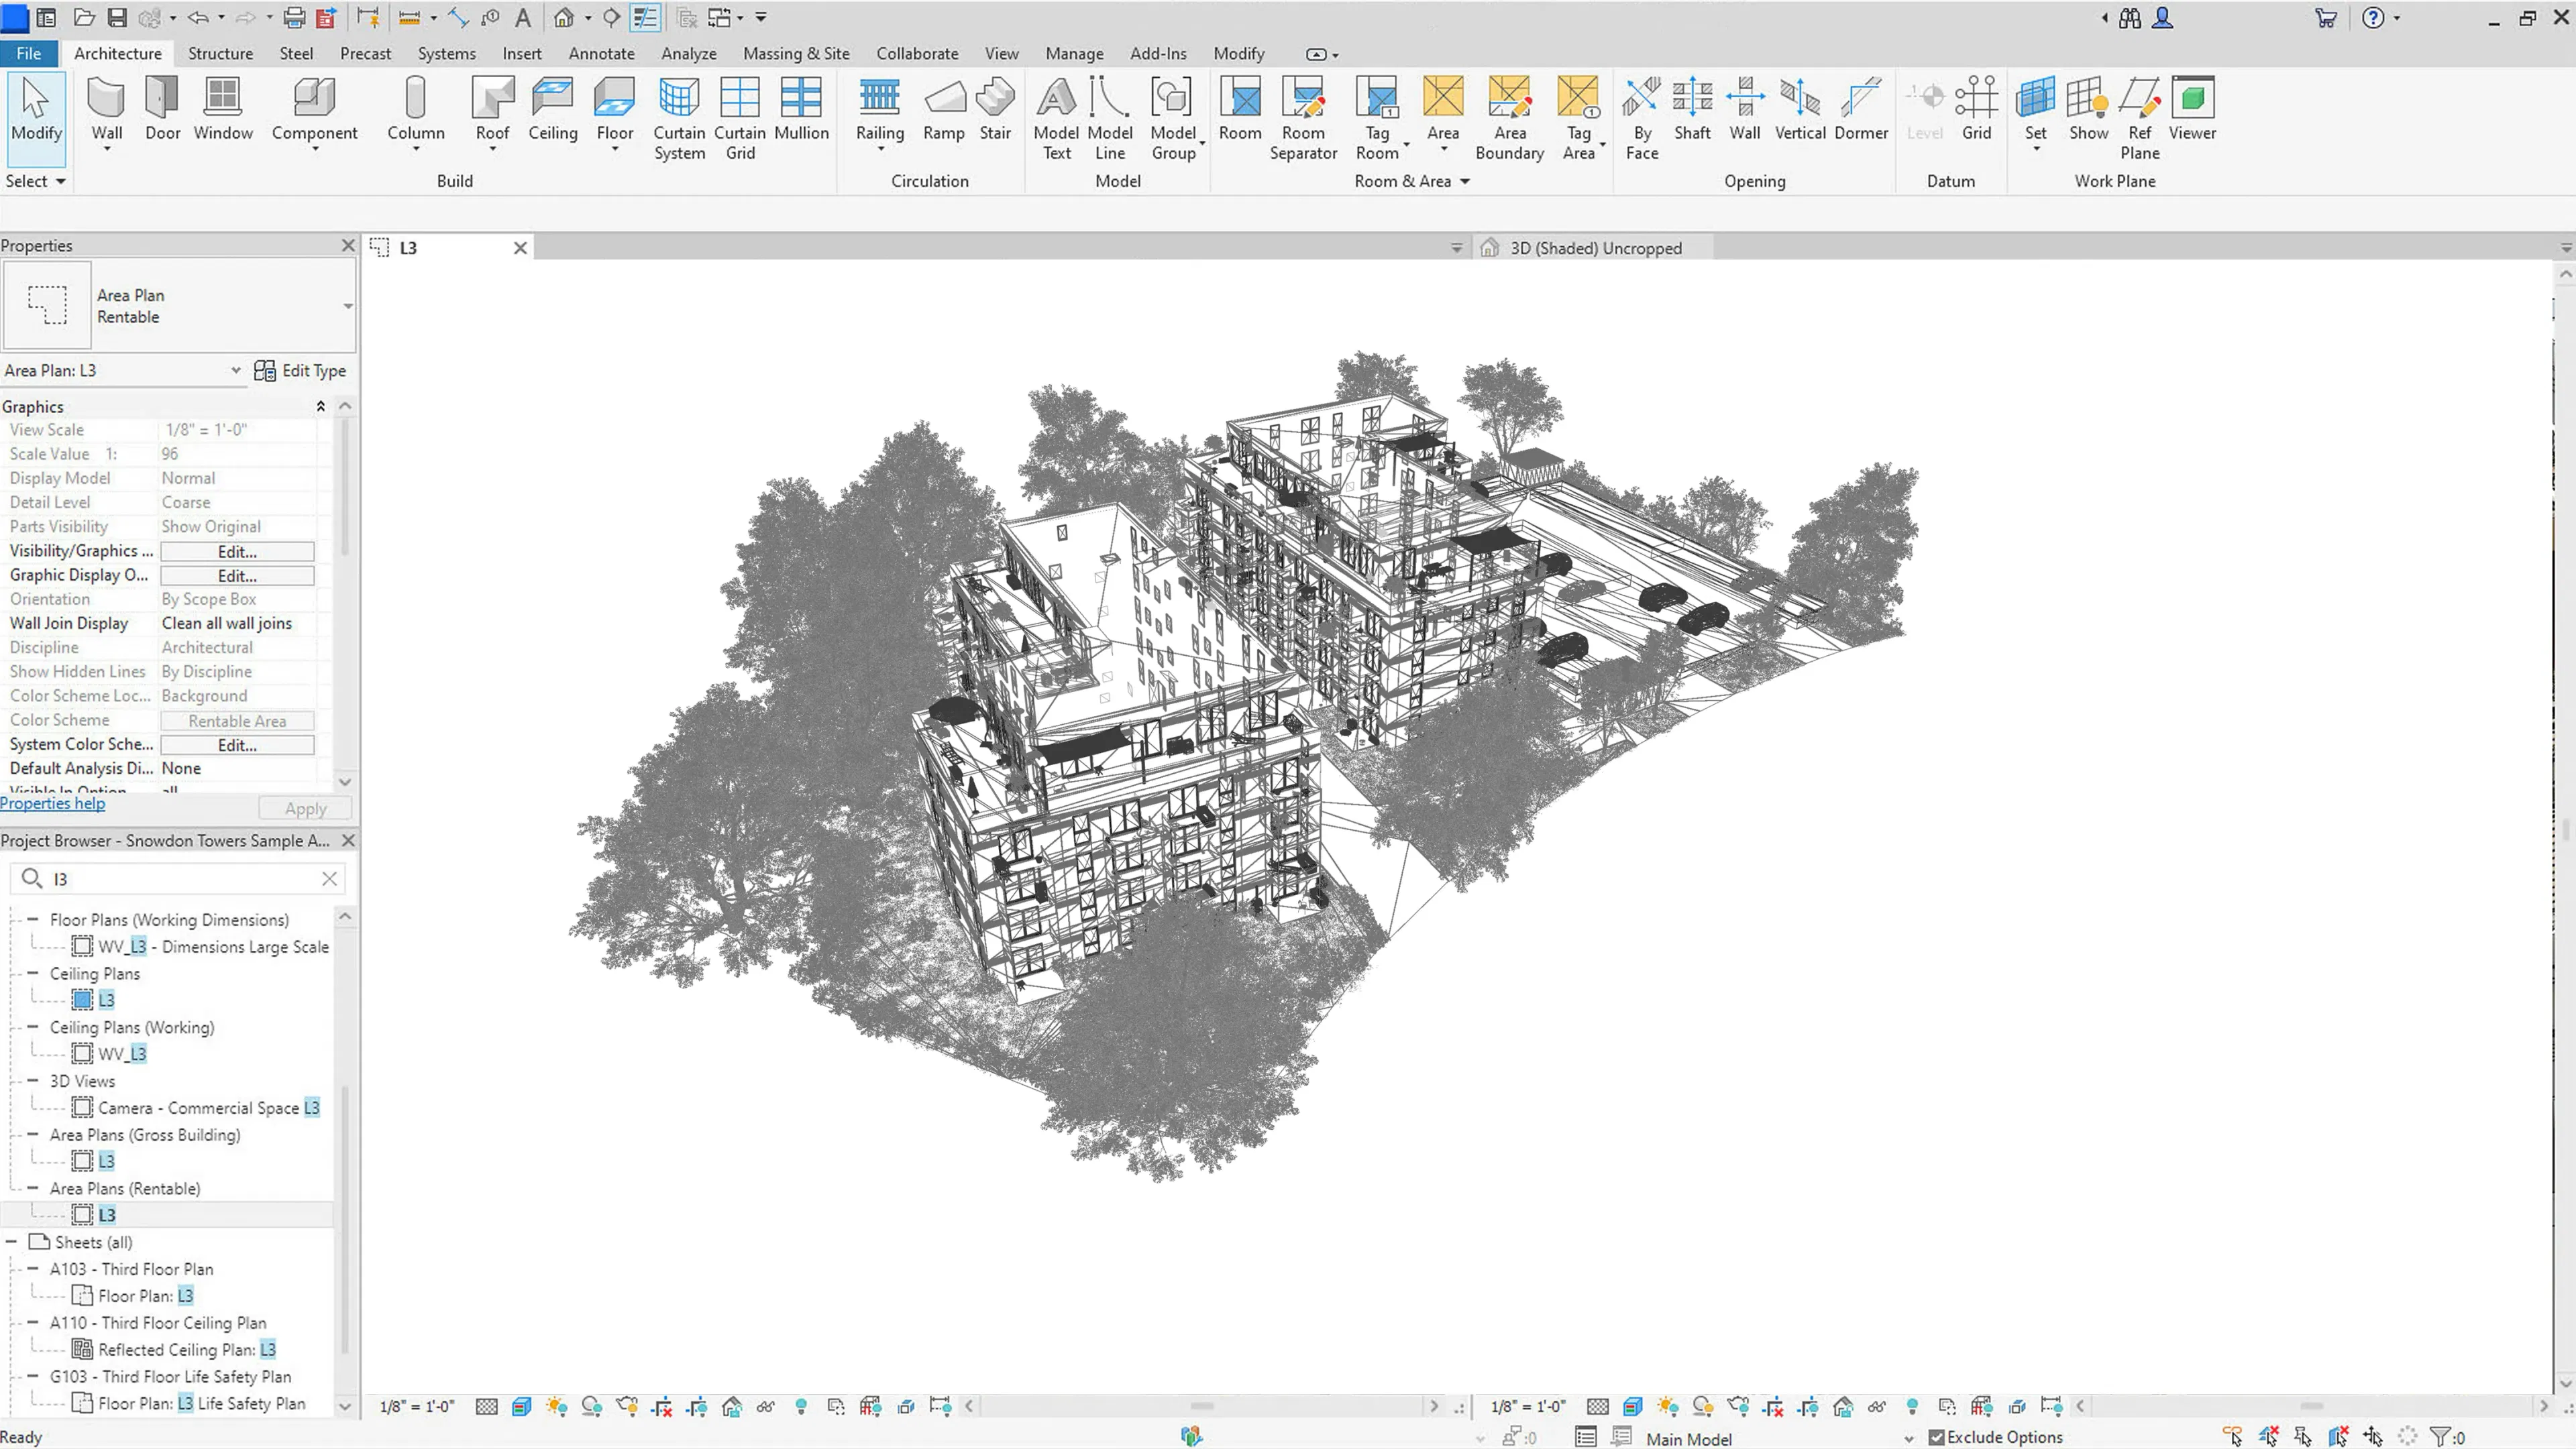The image size is (2576, 1449).
Task: Activate the 3D (Shaded) Uncropped view tab
Action: 1595,248
